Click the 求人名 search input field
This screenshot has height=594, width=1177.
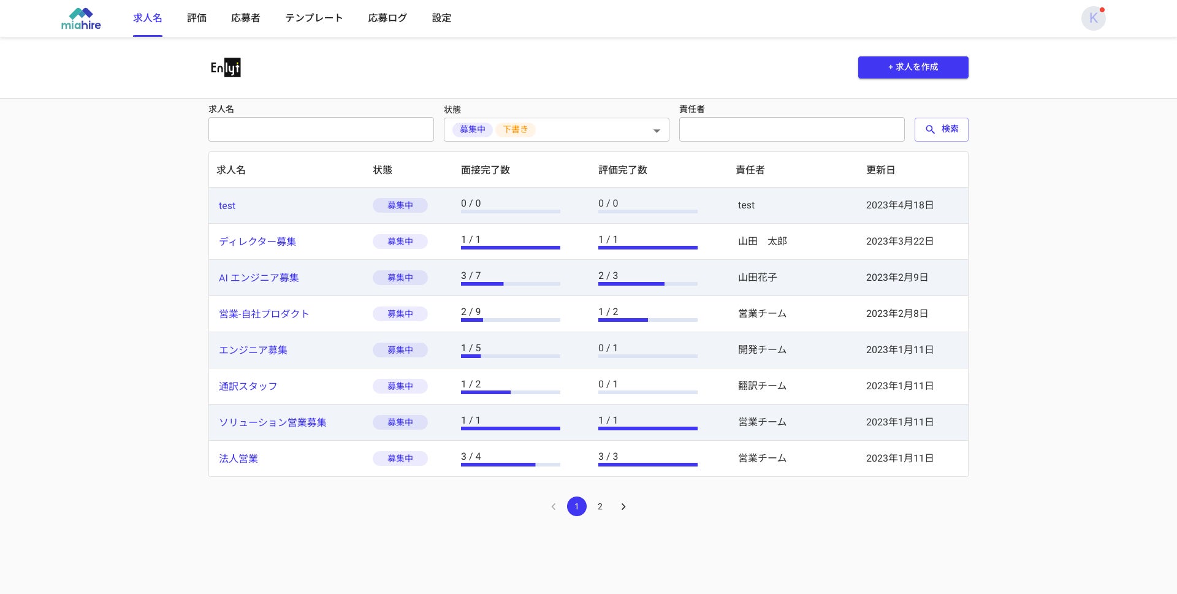[321, 129]
